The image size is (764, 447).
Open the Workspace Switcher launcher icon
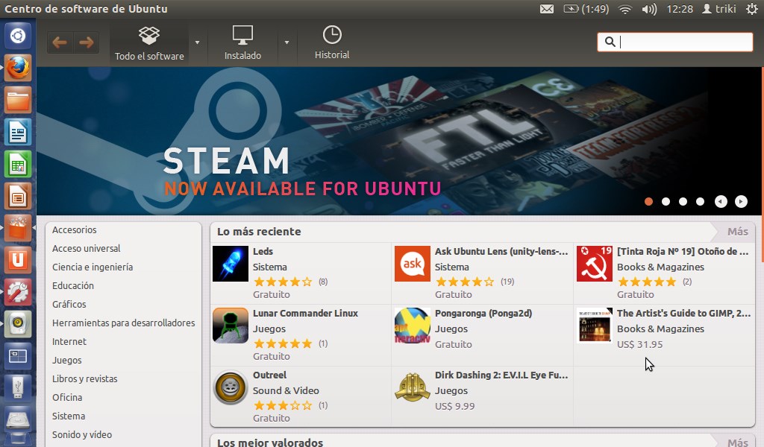18,357
